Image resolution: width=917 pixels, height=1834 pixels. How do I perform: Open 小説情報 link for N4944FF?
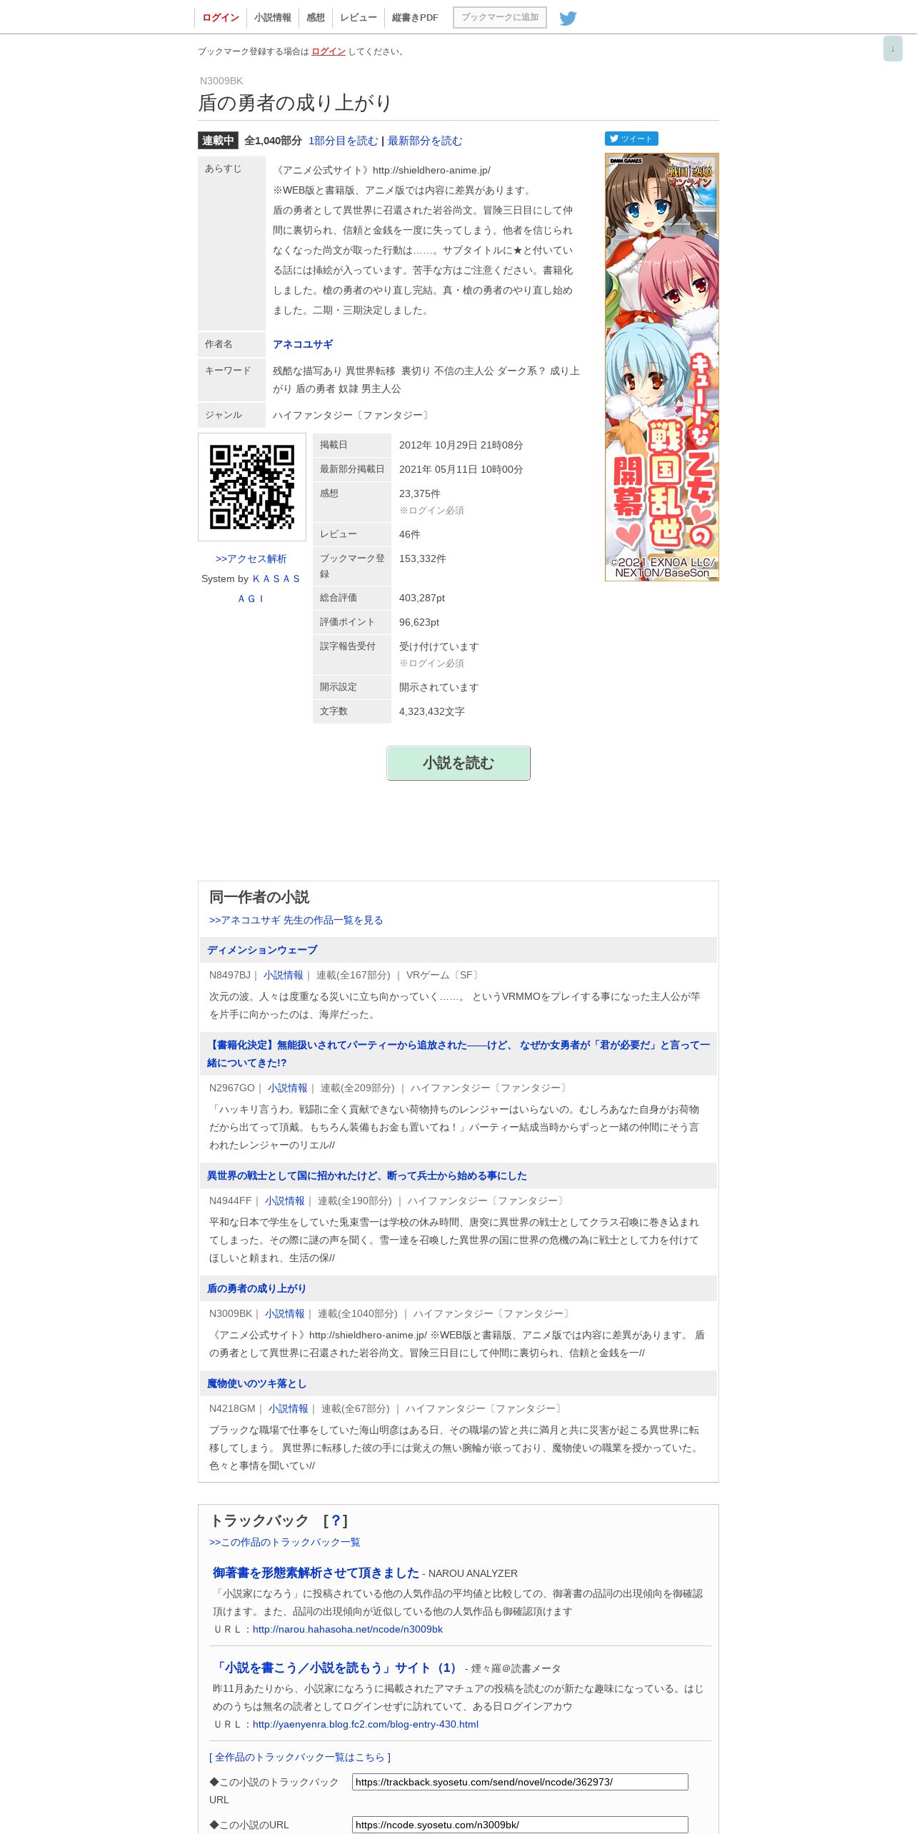pyautogui.click(x=284, y=1201)
